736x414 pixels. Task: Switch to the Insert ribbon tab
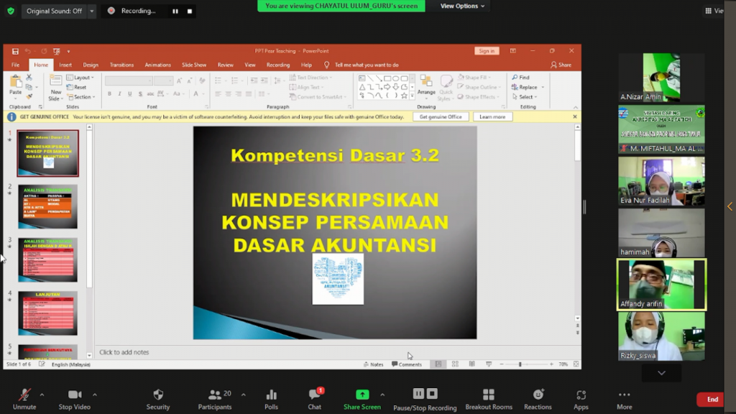(x=65, y=65)
